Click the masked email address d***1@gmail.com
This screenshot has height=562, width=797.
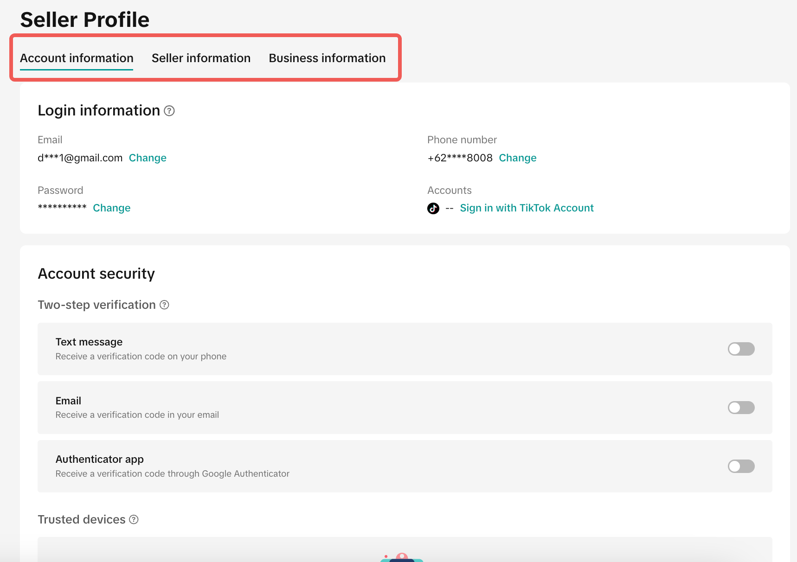(x=80, y=158)
